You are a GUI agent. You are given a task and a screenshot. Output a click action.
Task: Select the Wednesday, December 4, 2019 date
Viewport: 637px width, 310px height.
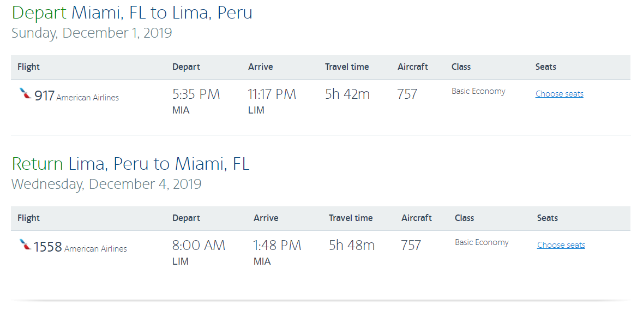coord(106,184)
